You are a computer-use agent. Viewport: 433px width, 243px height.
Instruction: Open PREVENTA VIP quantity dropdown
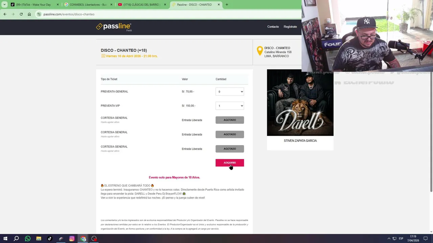tap(230, 106)
